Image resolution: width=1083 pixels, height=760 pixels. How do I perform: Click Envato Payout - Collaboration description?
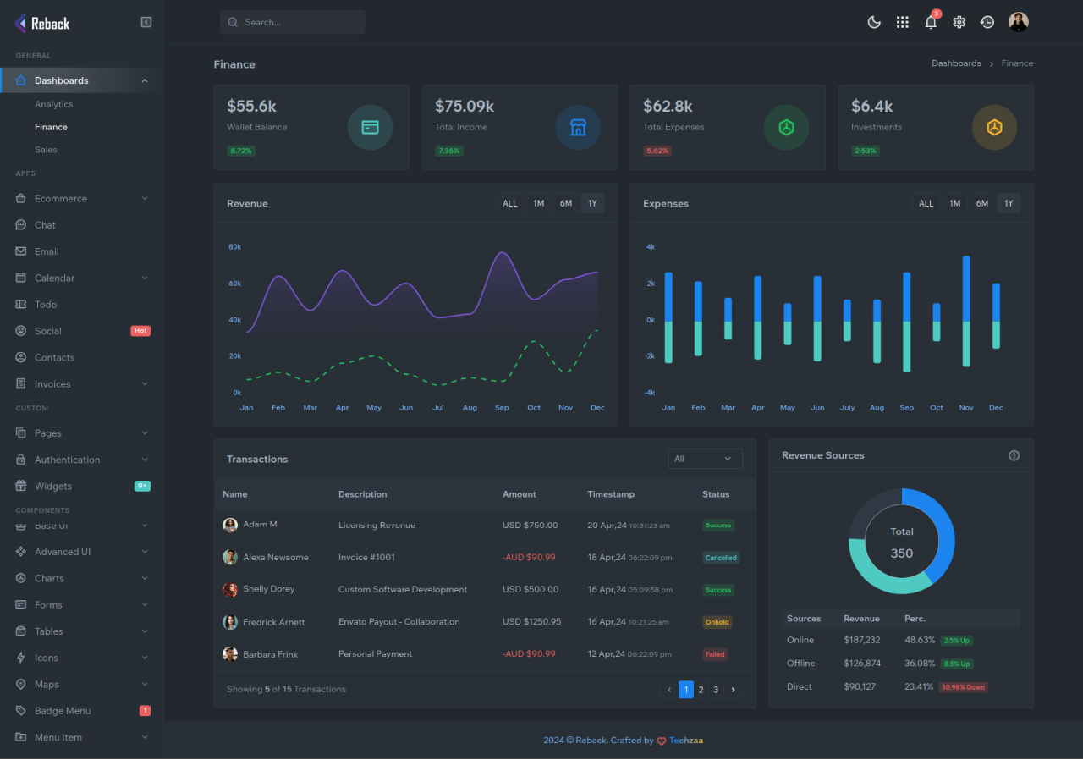[399, 621]
